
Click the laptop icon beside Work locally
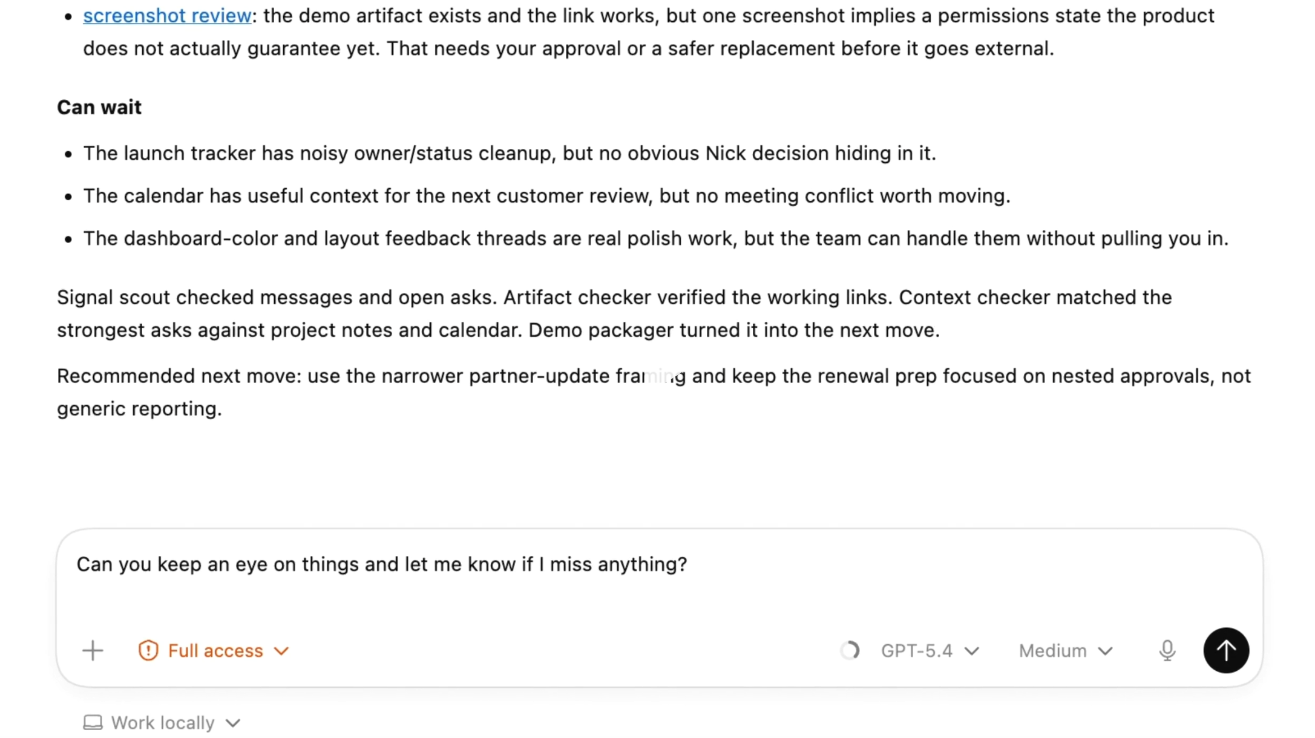[x=92, y=722]
